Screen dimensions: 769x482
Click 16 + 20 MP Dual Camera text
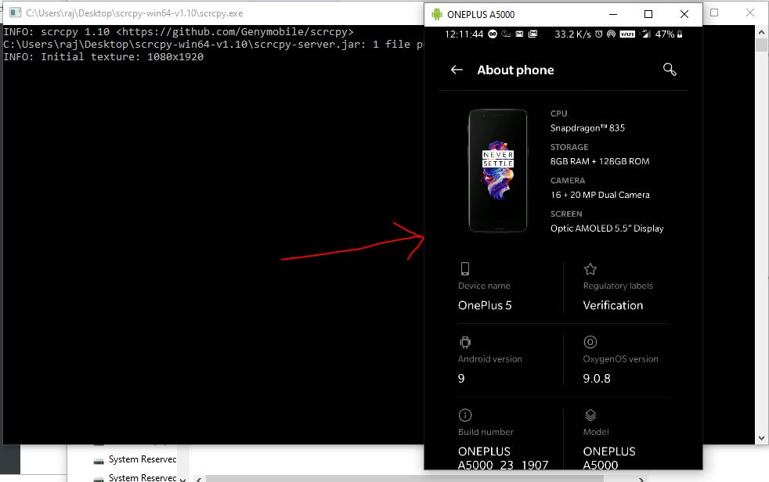coord(600,195)
